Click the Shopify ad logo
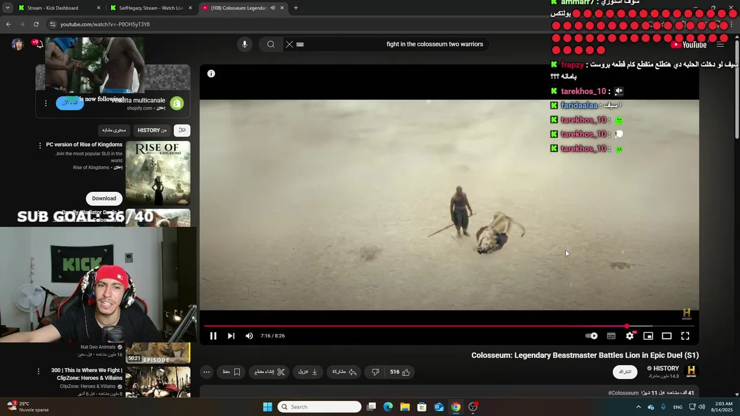This screenshot has width=740, height=416. click(x=177, y=103)
